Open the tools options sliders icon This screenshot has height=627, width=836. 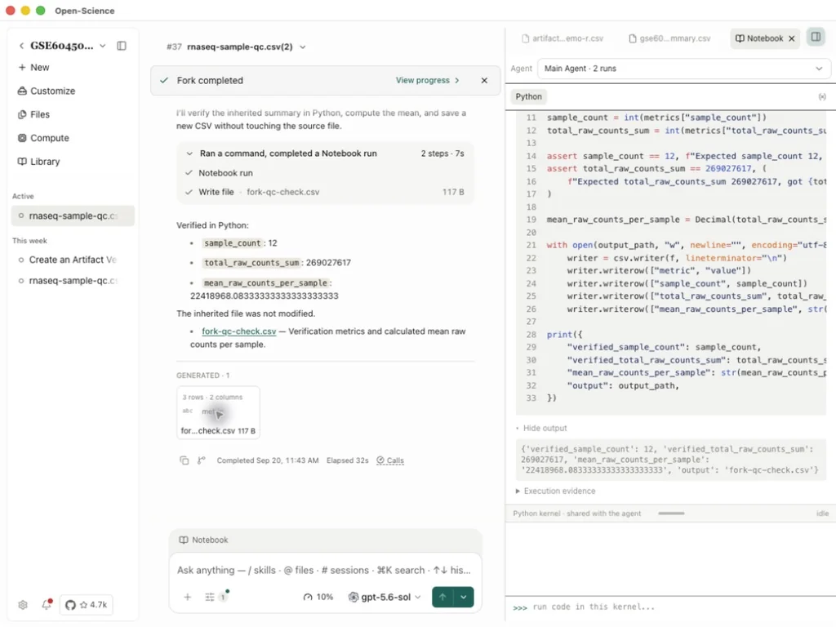210,597
